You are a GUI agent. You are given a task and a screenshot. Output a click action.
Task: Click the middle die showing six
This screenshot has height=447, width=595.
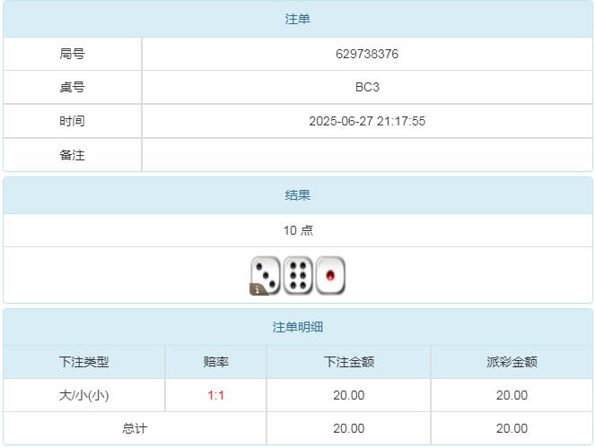click(298, 275)
